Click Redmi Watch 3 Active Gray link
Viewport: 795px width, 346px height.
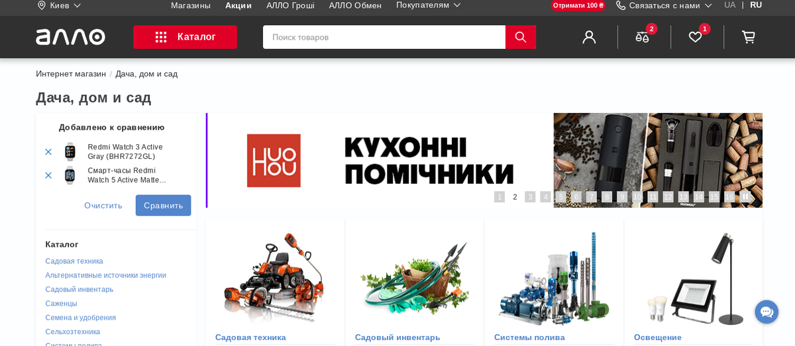tap(125, 151)
